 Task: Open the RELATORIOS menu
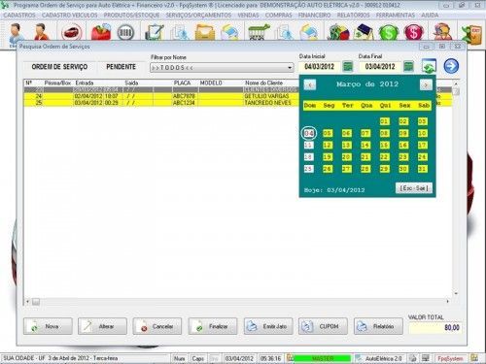[x=353, y=16]
